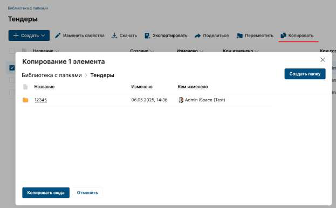Click the file type icon in dialog header
This screenshot has width=336, height=208.
click(x=25, y=87)
